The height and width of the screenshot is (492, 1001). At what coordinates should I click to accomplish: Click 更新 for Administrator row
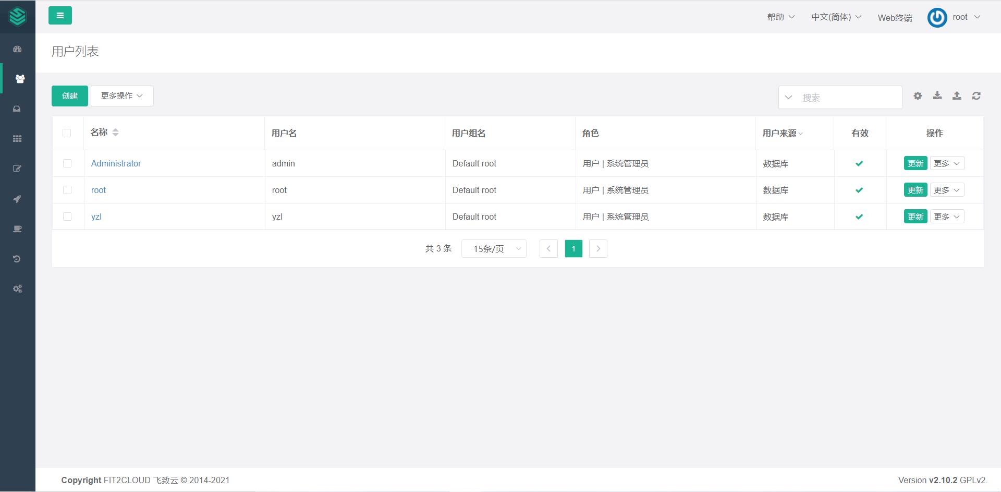click(x=915, y=163)
